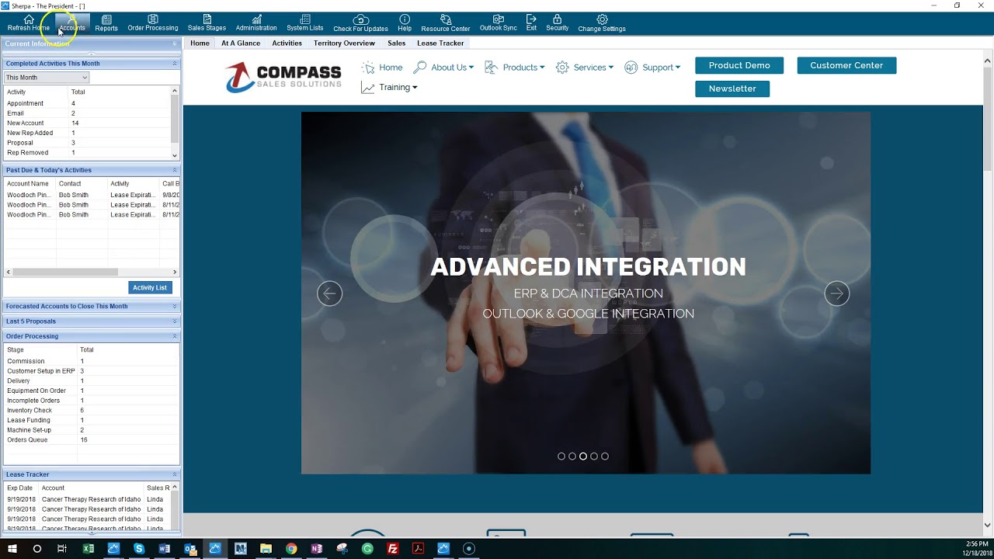
Task: Open the Accounts toolbar item
Action: 72,23
